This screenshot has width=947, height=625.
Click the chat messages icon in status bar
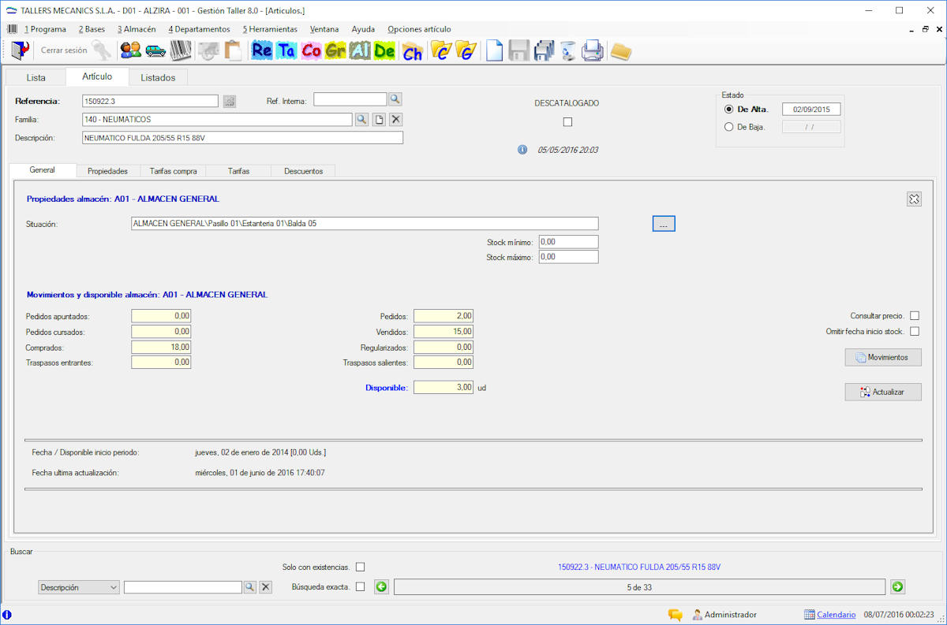tap(675, 615)
